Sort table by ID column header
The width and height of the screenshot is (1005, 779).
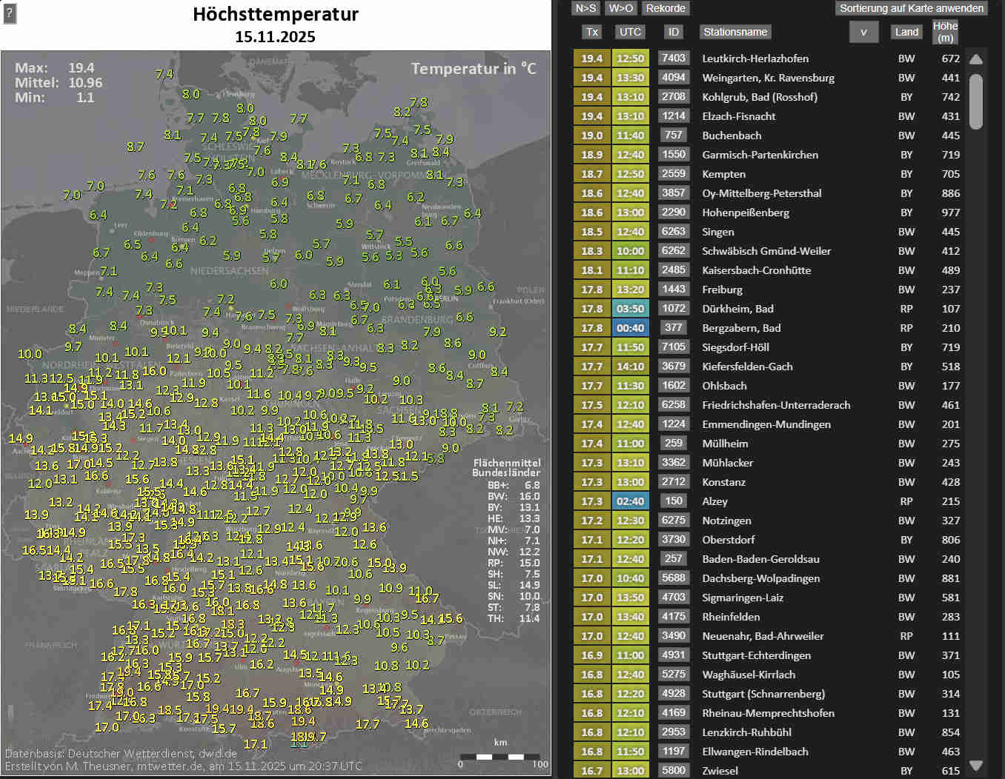click(x=673, y=32)
